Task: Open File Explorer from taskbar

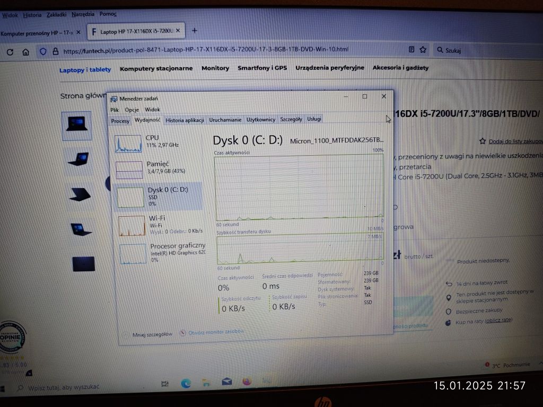Action: coord(206,383)
